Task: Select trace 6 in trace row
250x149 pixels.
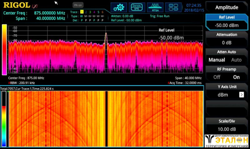Action: pyautogui.click(x=102, y=12)
